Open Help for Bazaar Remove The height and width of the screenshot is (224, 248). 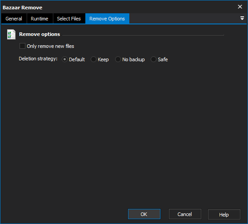pyautogui.click(x=224, y=214)
